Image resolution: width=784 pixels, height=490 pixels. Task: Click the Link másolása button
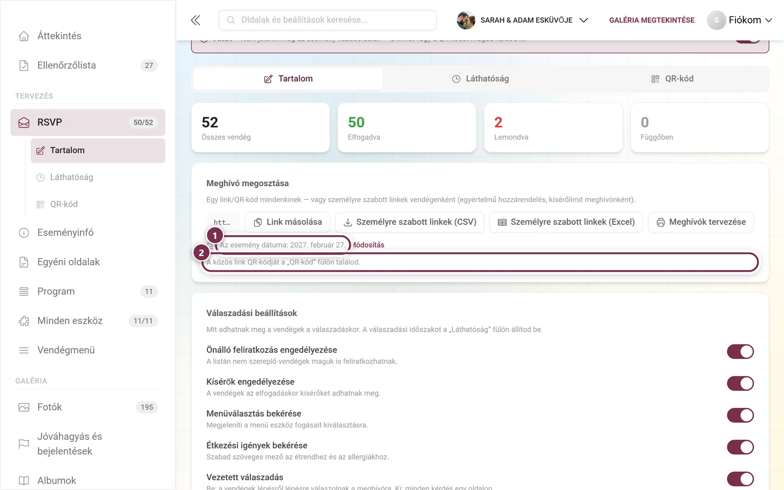pyautogui.click(x=287, y=222)
